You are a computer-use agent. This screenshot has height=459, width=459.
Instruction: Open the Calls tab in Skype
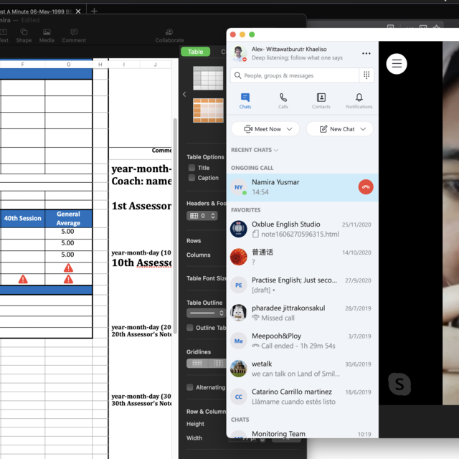coord(283,101)
